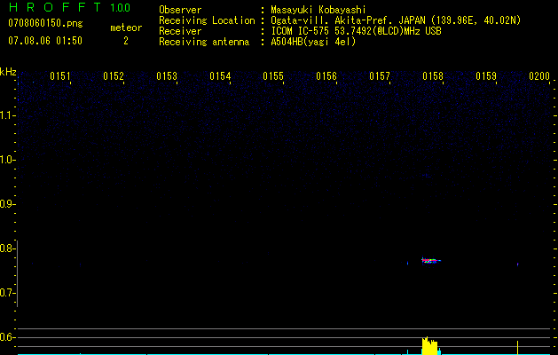Click the Receiver label

180,31
